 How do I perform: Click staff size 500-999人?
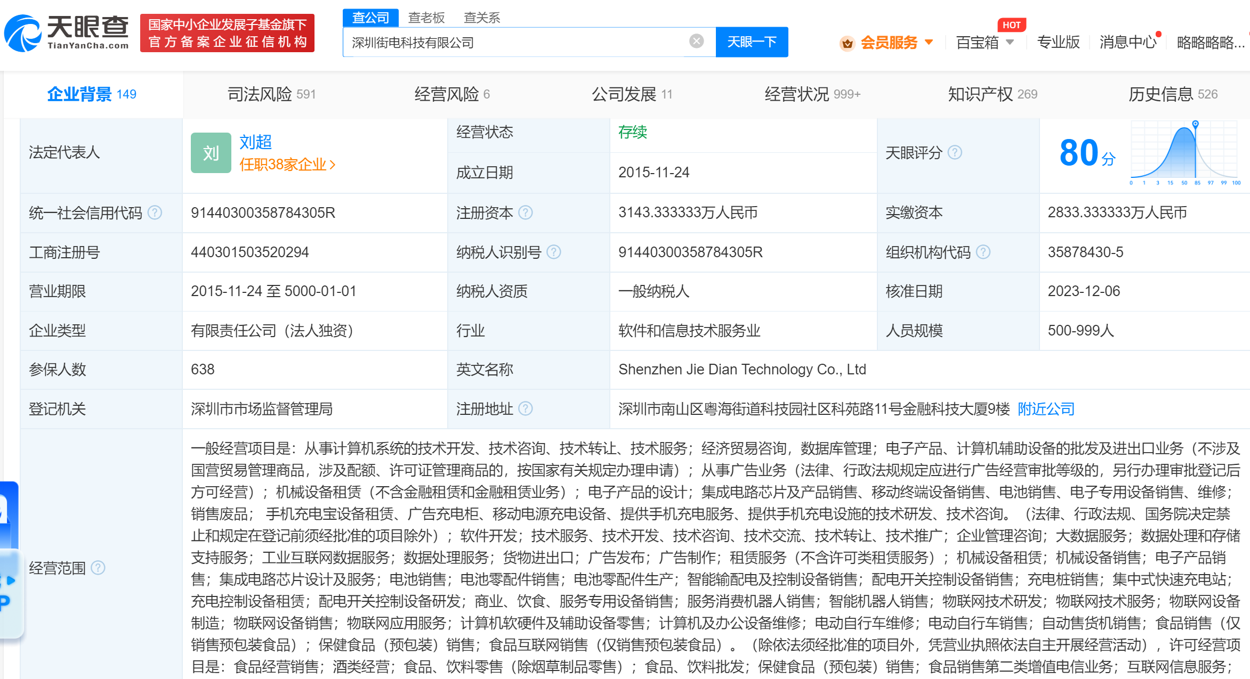click(1080, 331)
